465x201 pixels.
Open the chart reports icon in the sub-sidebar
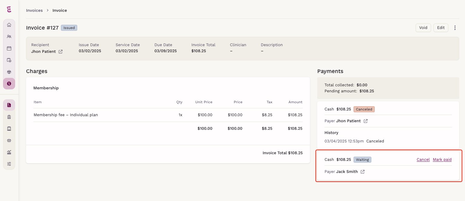point(9,152)
